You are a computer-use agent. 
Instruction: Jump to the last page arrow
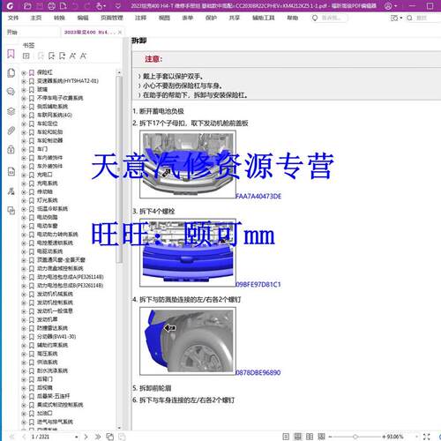[x=98, y=437]
